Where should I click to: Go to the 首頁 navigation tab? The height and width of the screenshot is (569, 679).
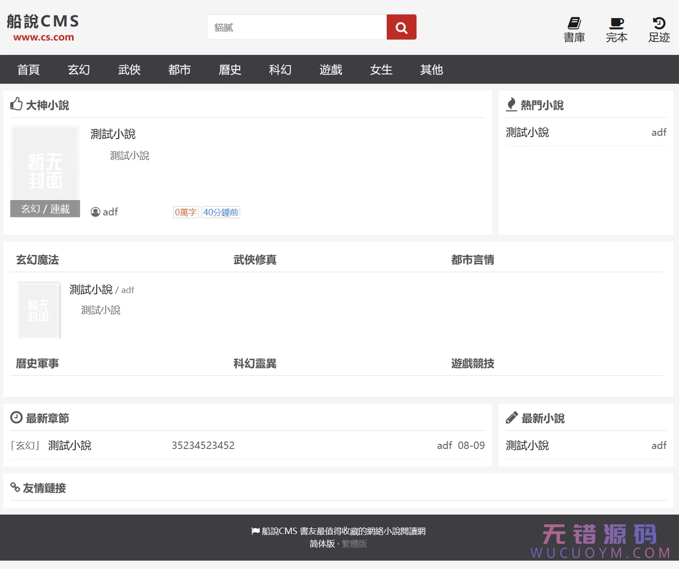[x=28, y=70]
